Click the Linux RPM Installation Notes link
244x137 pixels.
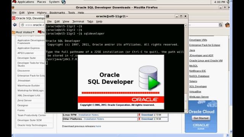88,115
